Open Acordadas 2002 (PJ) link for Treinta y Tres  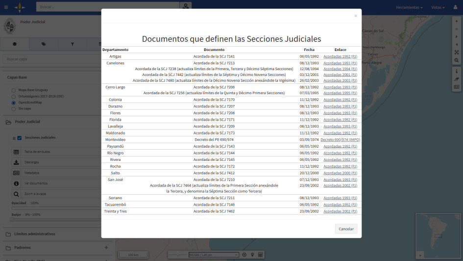pyautogui.click(x=340, y=211)
